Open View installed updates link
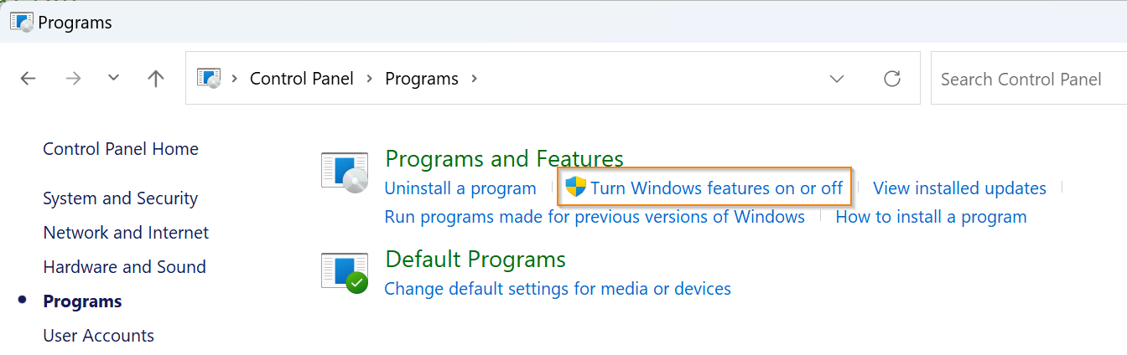This screenshot has height=355, width=1127. 959,188
